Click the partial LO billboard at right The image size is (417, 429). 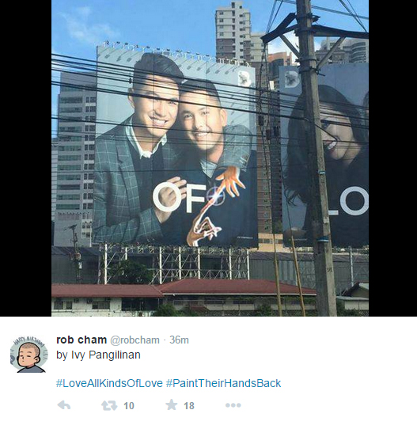(x=324, y=156)
